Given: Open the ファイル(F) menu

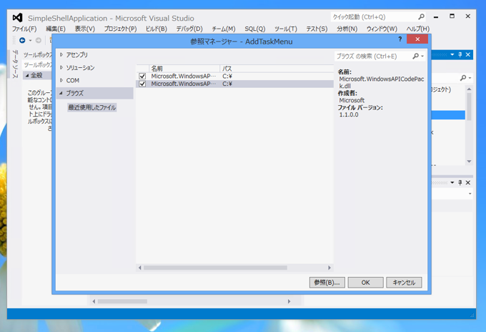Looking at the screenshot, I should 24,29.
